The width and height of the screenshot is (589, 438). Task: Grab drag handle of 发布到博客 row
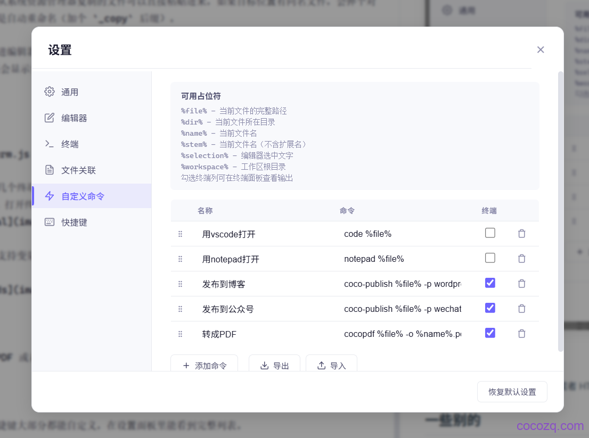point(181,284)
